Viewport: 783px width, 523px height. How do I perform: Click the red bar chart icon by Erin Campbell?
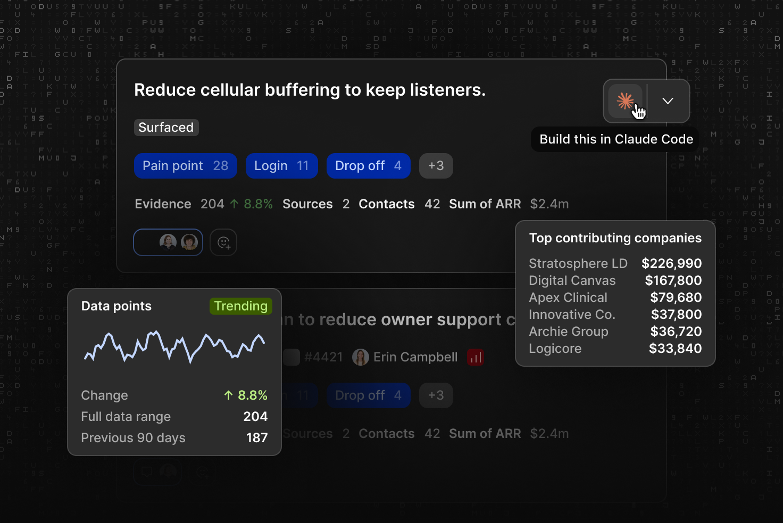[x=476, y=357]
